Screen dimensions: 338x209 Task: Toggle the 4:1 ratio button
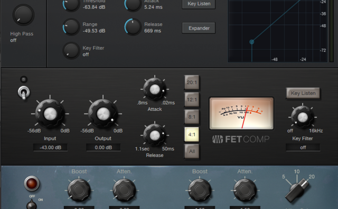tap(192, 135)
